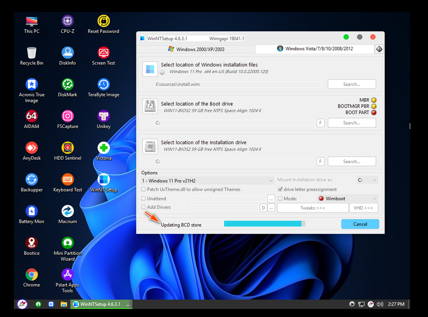Click the 2:27 PM system clock

tap(396, 304)
